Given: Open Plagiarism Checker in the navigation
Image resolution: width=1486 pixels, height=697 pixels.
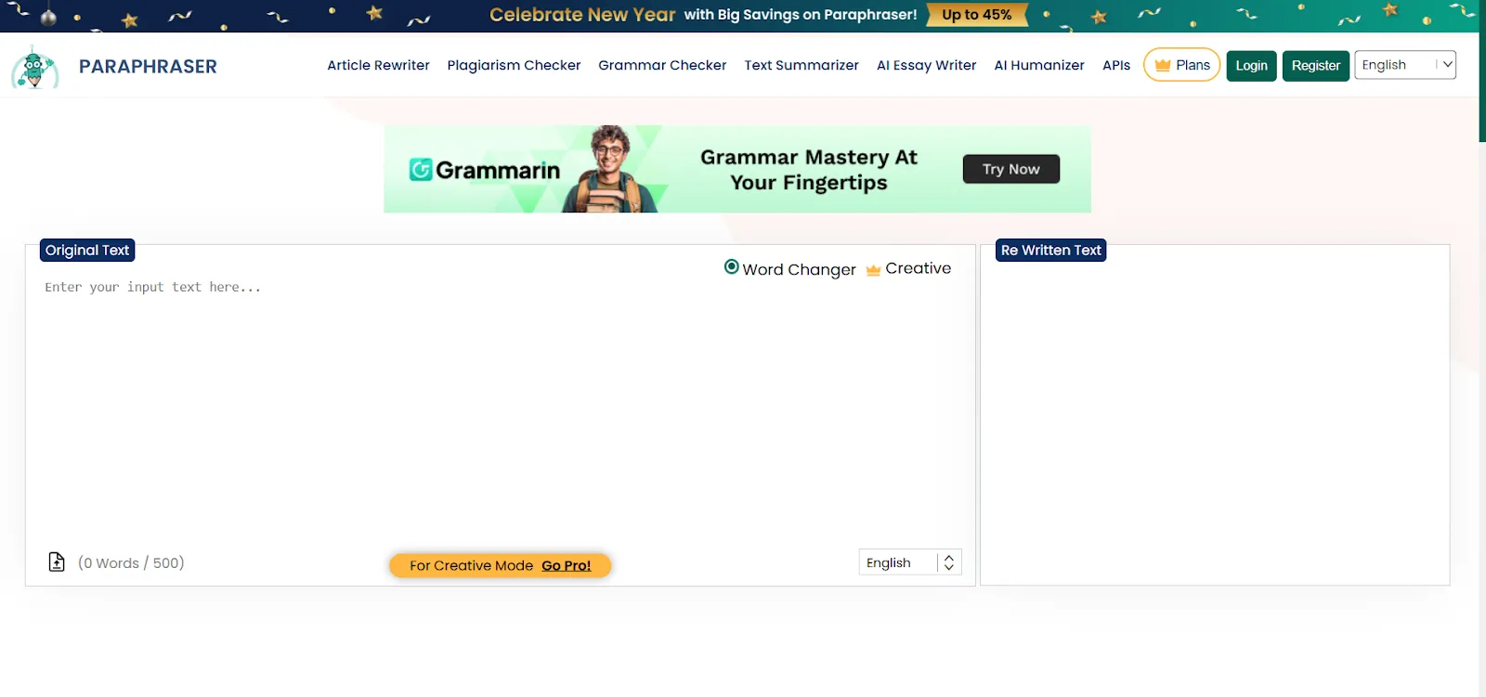Looking at the screenshot, I should [514, 65].
